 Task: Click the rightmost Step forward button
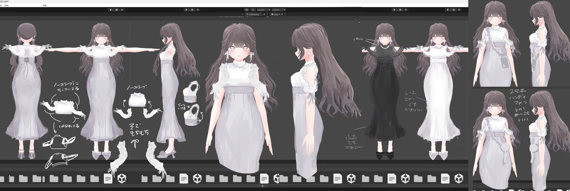pyautogui.click(x=459, y=10)
